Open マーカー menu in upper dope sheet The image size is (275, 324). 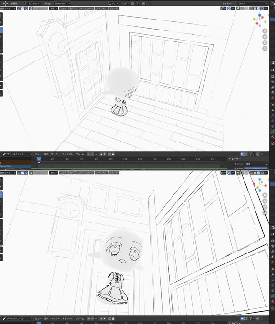[x=55, y=154]
